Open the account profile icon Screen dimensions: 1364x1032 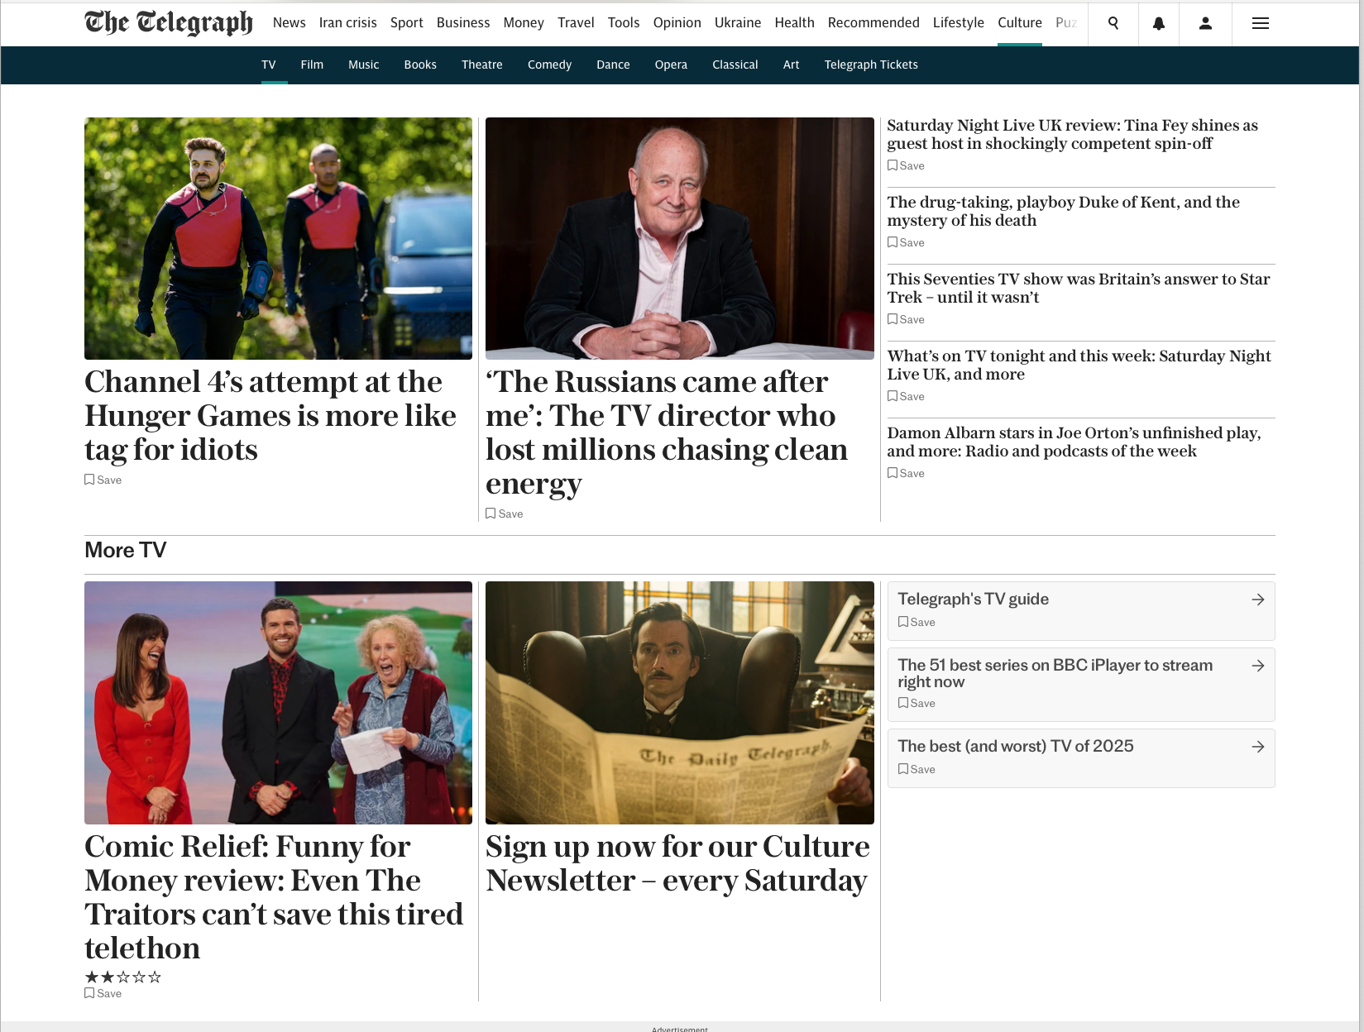(1205, 23)
